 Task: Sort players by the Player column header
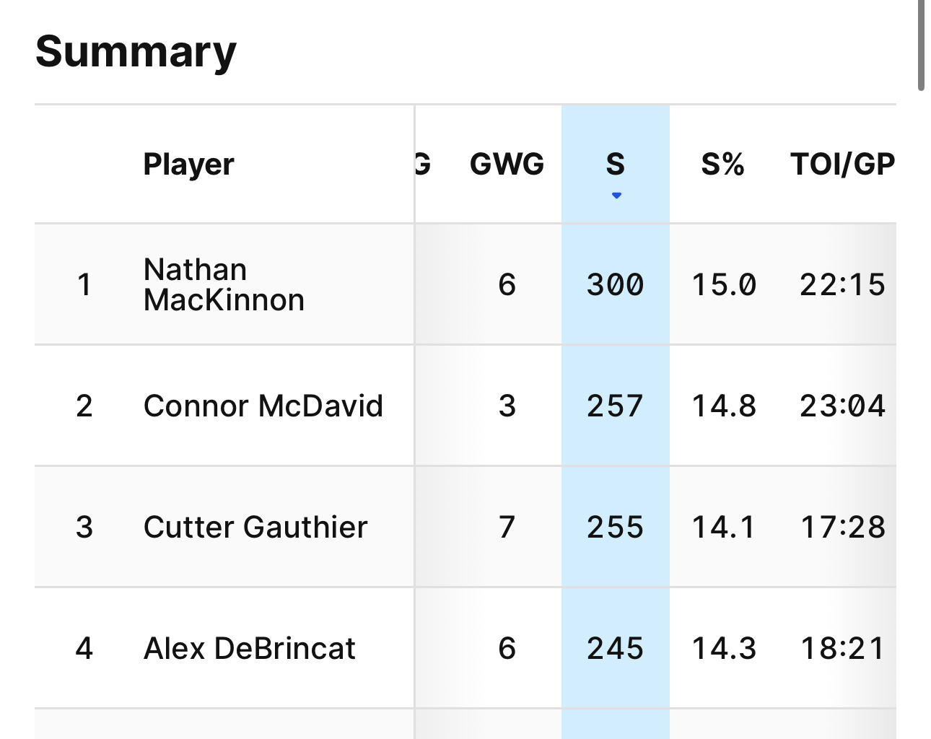pyautogui.click(x=188, y=164)
